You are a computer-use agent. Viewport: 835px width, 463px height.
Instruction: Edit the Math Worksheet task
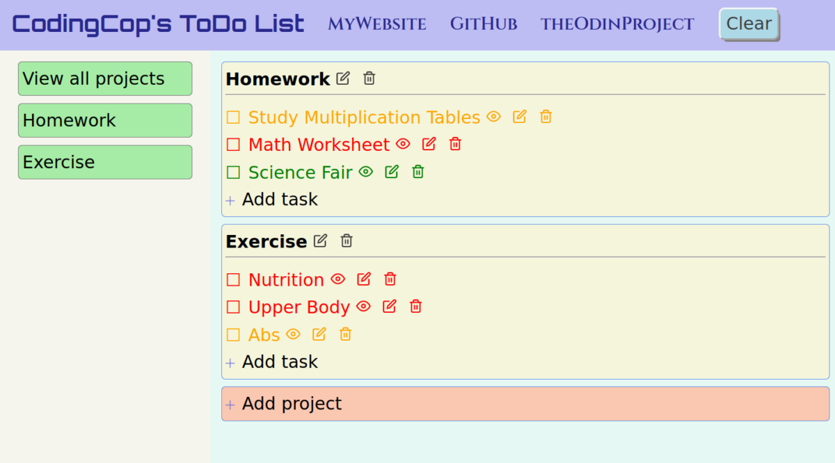click(429, 144)
